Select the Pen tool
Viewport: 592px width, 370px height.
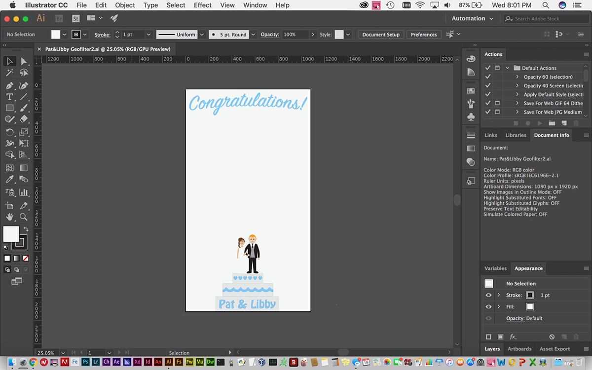pyautogui.click(x=9, y=85)
